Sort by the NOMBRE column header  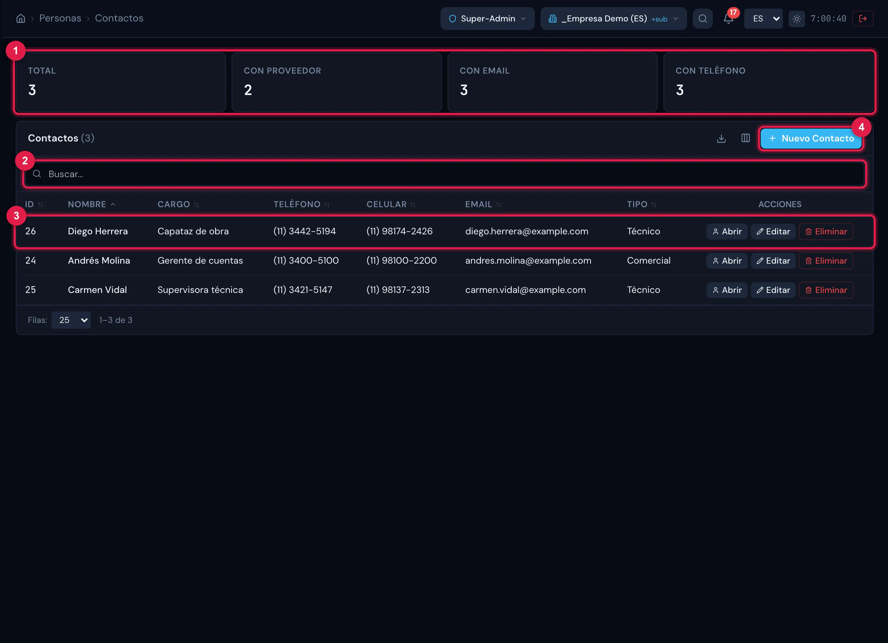pyautogui.click(x=92, y=204)
